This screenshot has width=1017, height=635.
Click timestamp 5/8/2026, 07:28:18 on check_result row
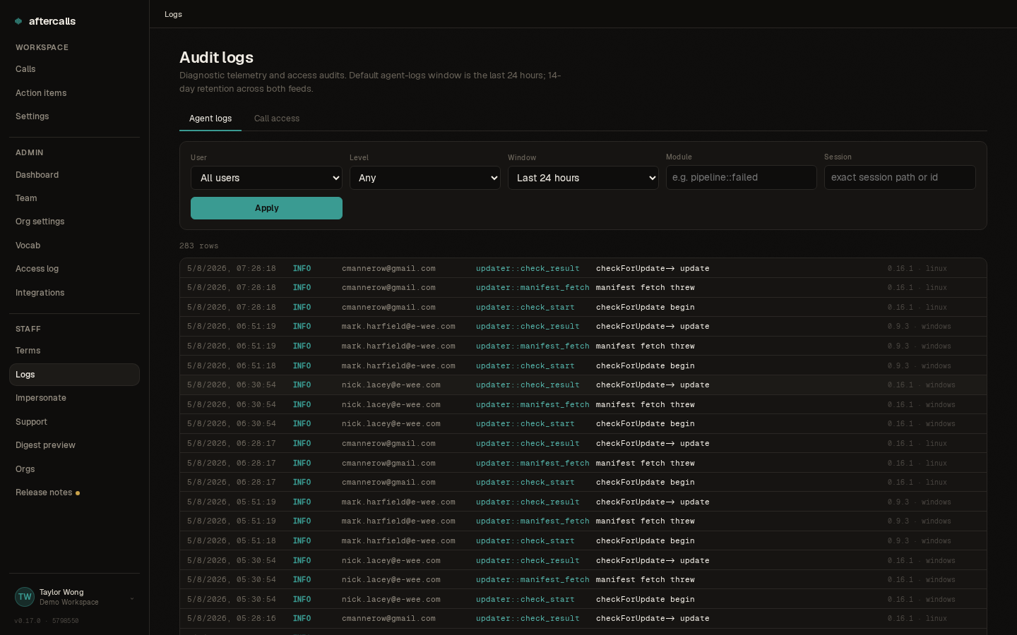click(x=232, y=269)
